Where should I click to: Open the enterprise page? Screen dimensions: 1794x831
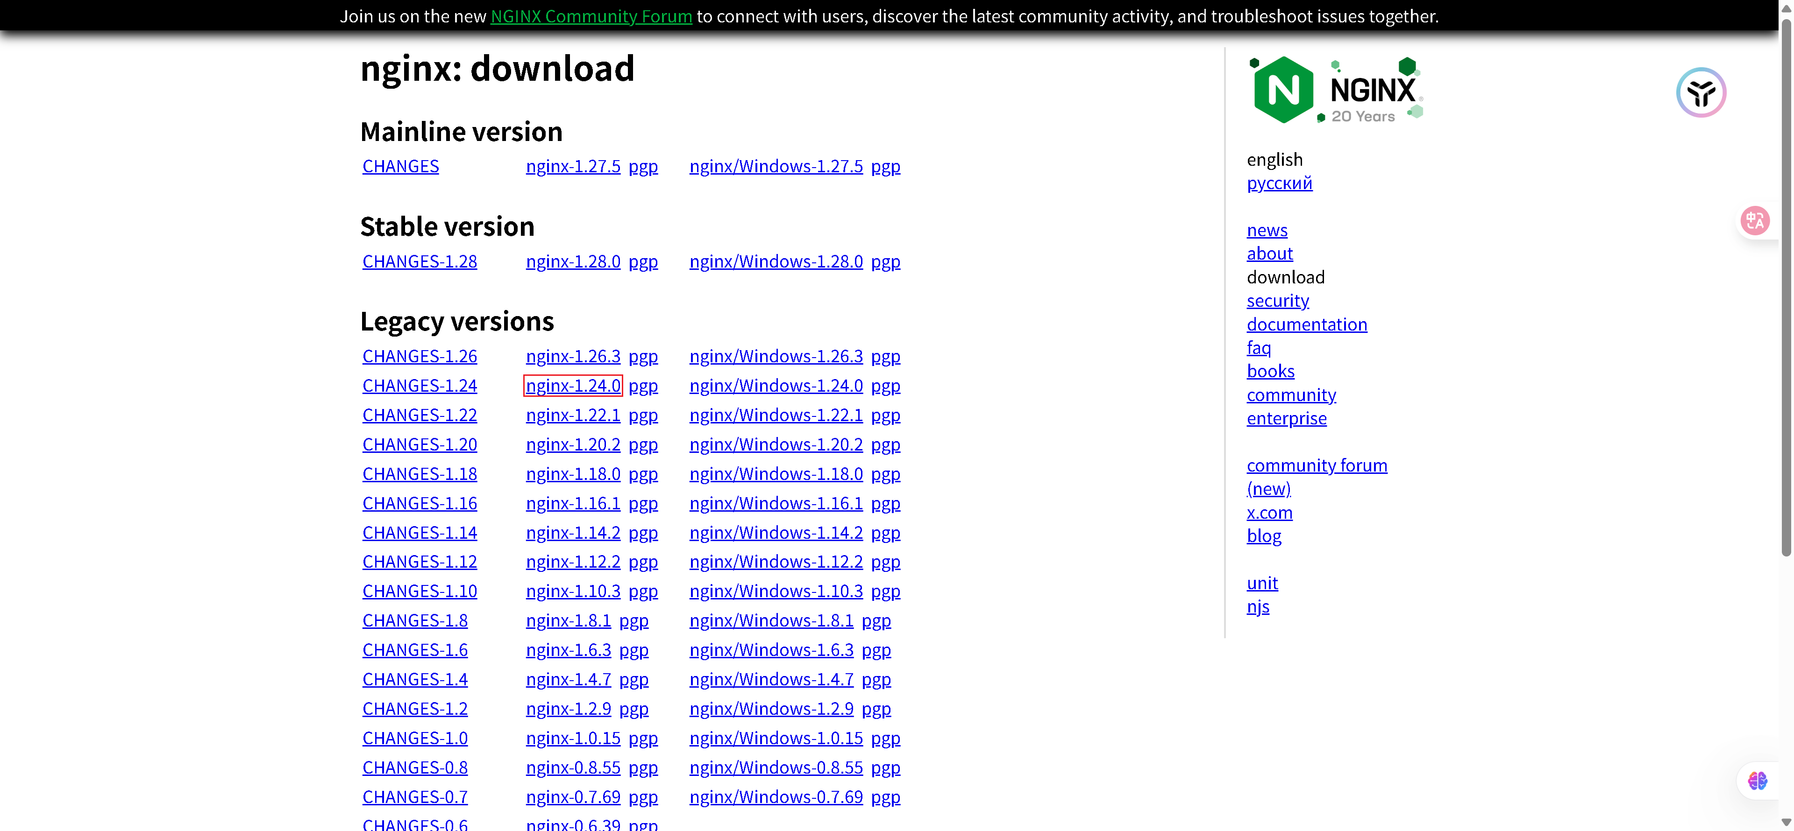1286,418
